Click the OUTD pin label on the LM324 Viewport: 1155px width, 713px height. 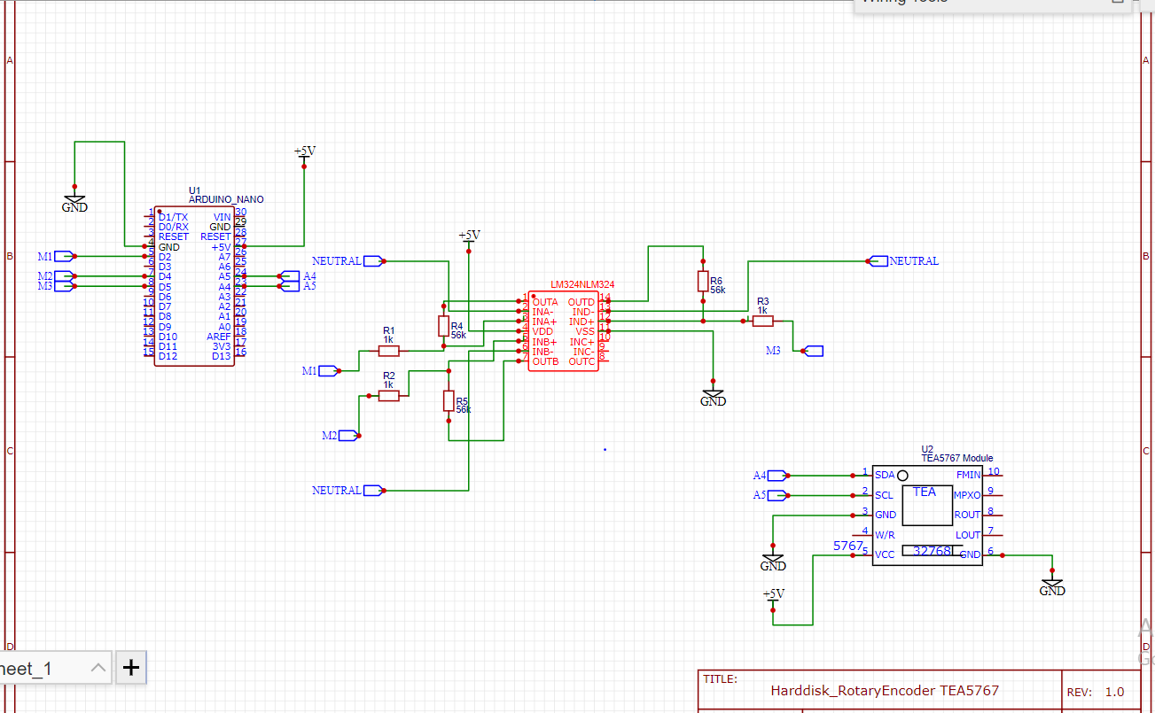pos(581,302)
